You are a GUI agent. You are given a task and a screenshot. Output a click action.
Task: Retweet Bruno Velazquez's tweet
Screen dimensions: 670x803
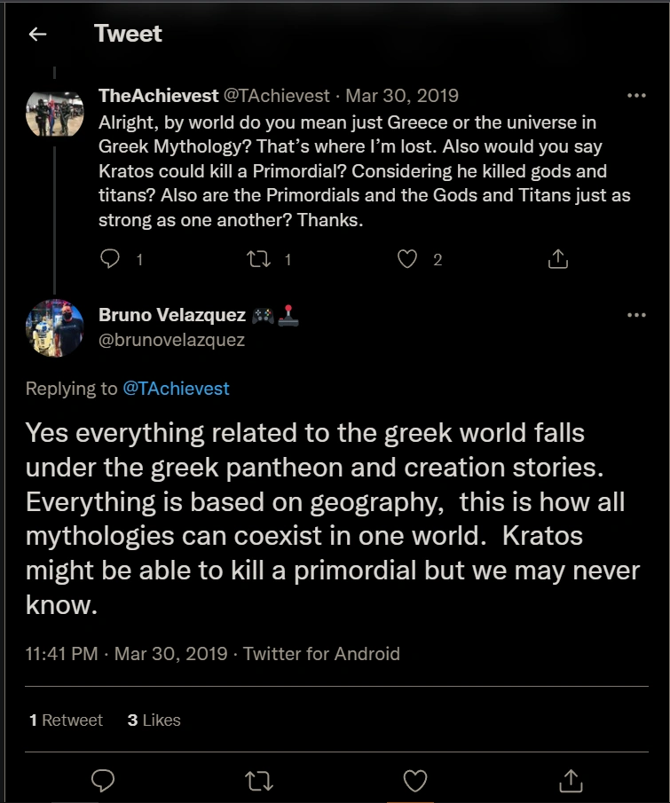[x=259, y=780]
